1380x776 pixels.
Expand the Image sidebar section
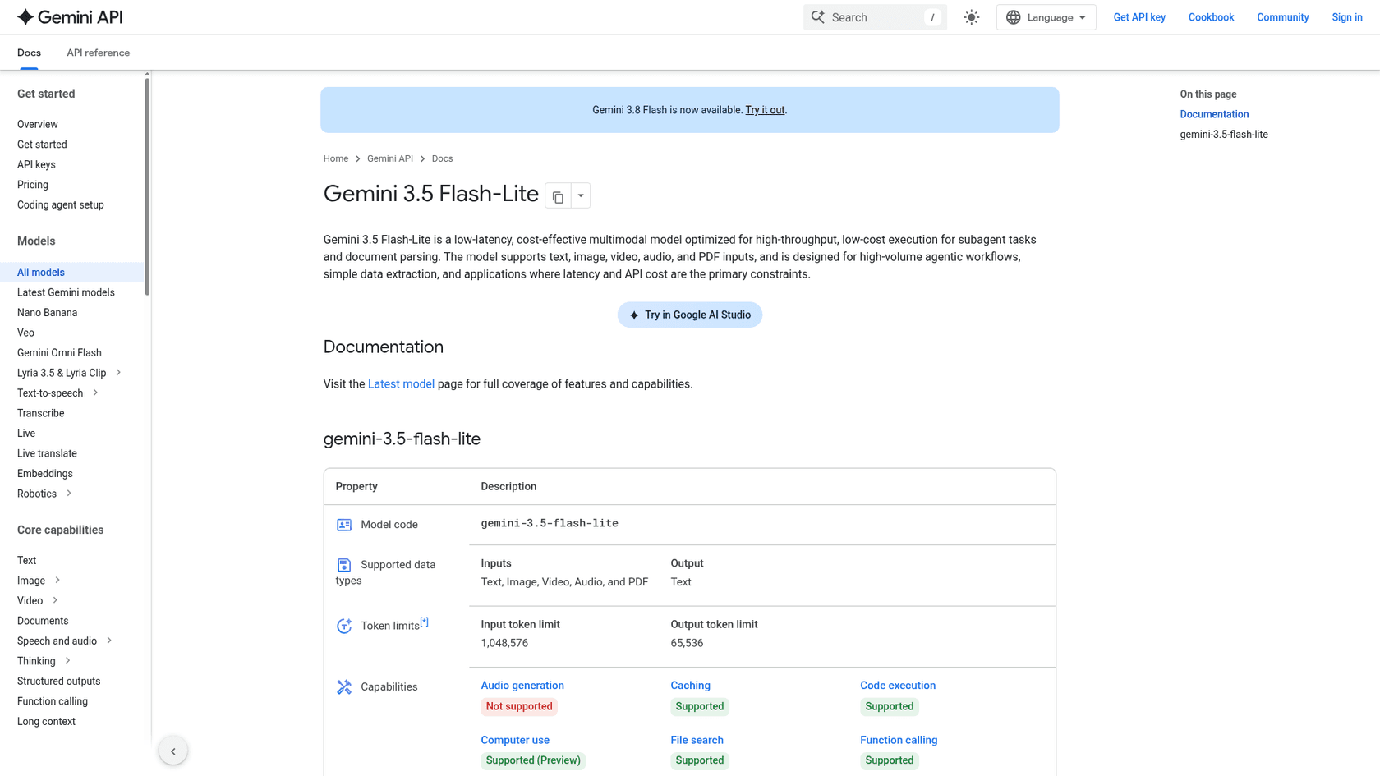tap(57, 581)
